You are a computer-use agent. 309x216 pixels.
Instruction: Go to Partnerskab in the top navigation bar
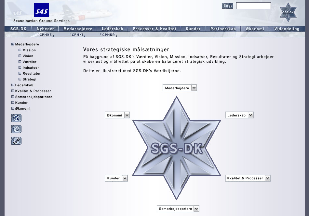point(223,29)
